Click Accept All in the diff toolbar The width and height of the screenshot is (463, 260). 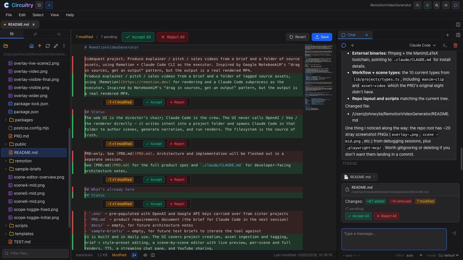138,37
